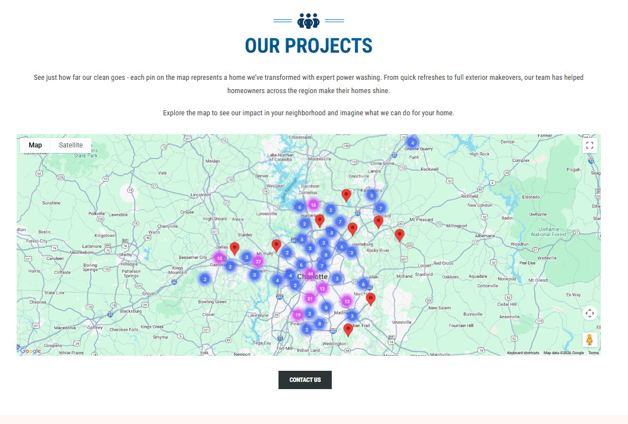Click the 21 cluster marker

(310, 299)
